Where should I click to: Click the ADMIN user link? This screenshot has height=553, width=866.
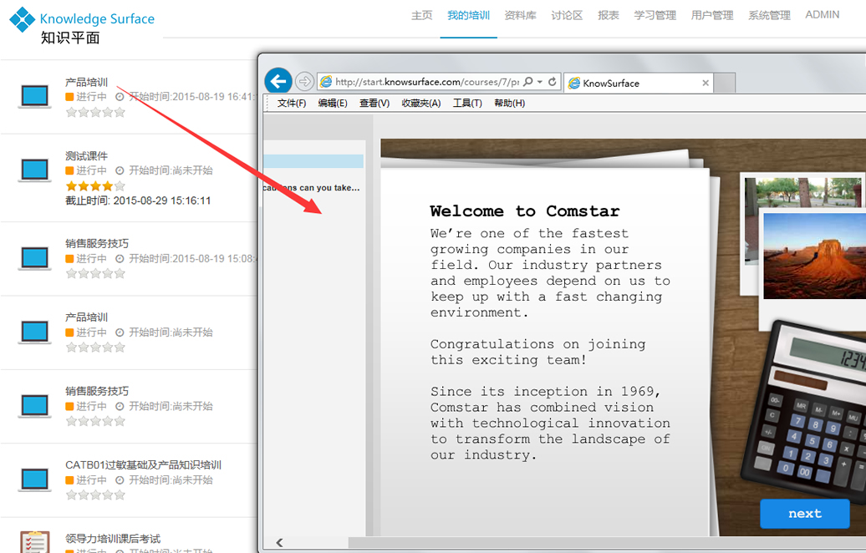click(x=822, y=15)
